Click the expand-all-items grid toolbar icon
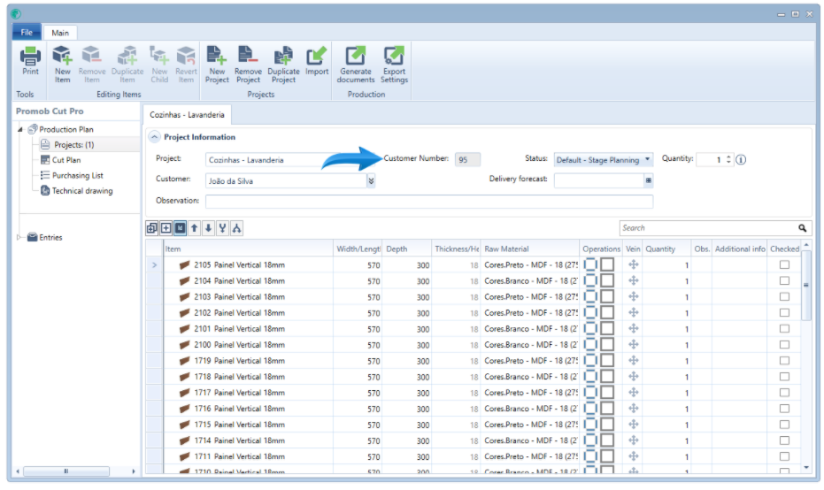Viewport: 824px width, 490px height. [x=152, y=228]
